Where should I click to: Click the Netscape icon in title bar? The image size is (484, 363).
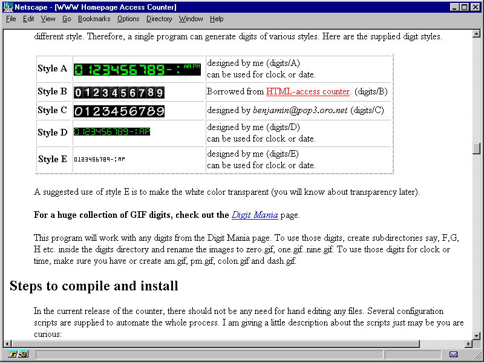[8, 7]
